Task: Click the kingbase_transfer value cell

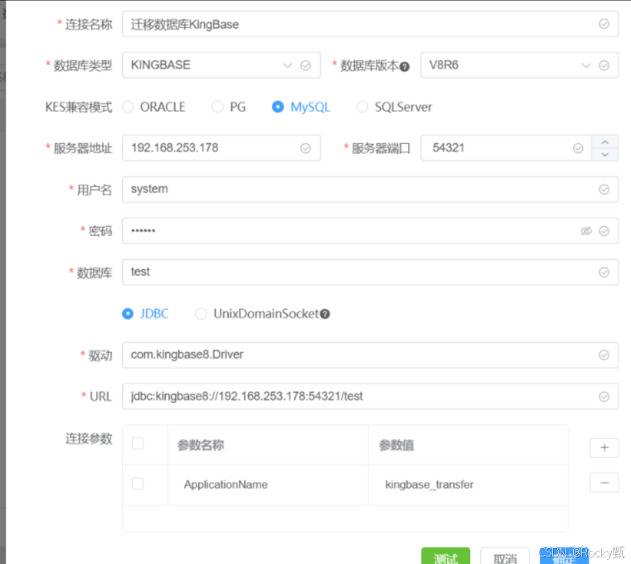Action: tap(468, 484)
